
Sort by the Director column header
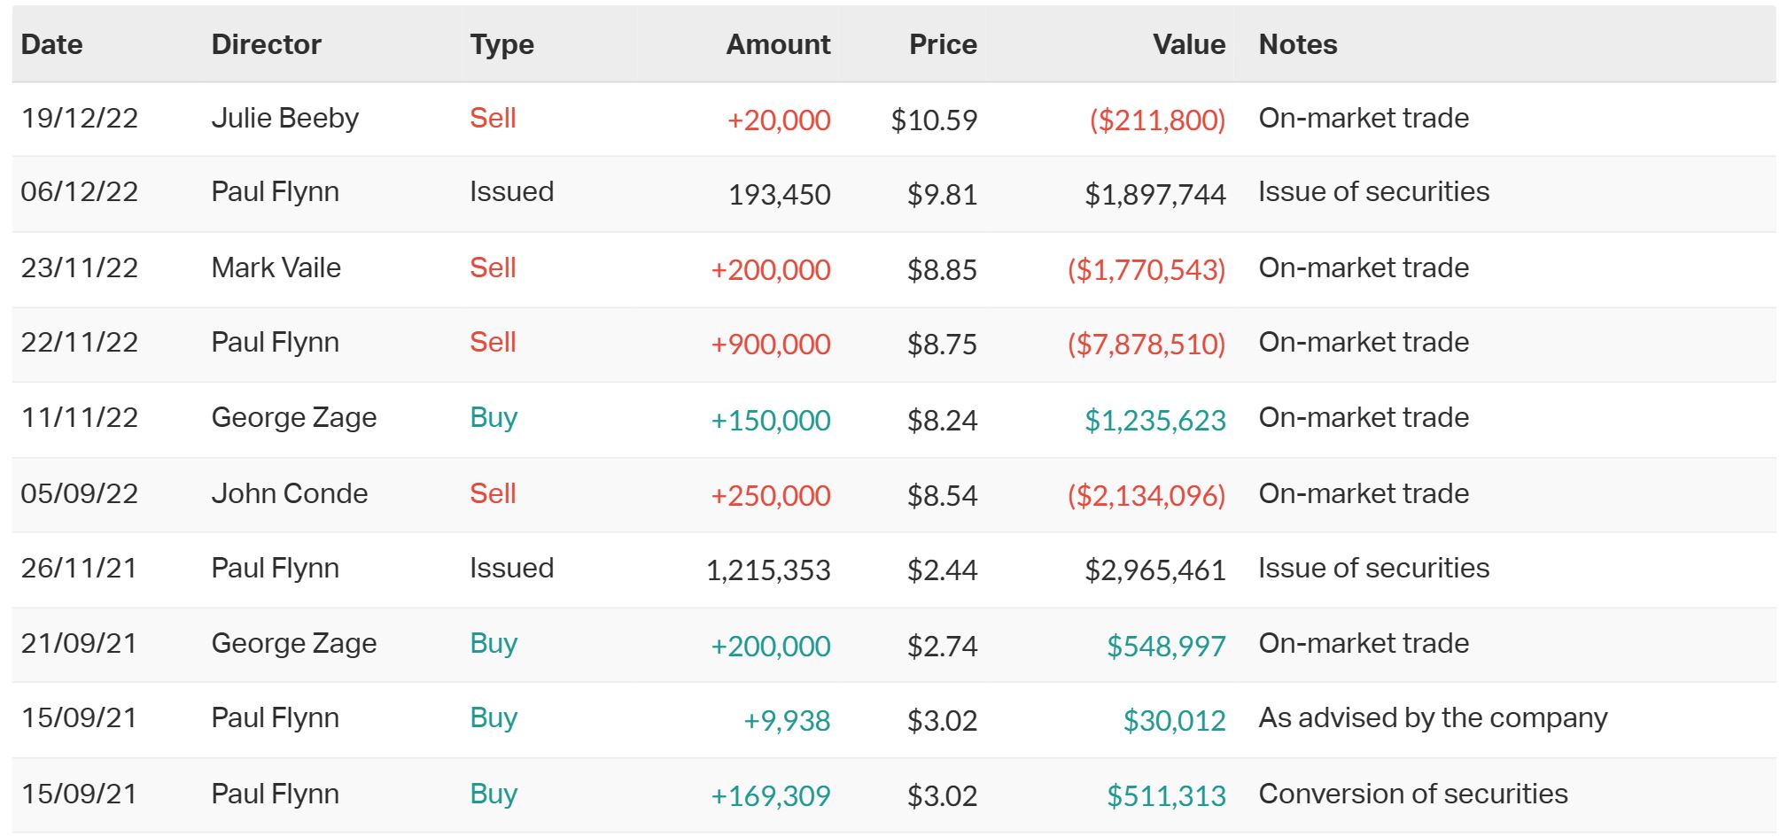click(266, 44)
